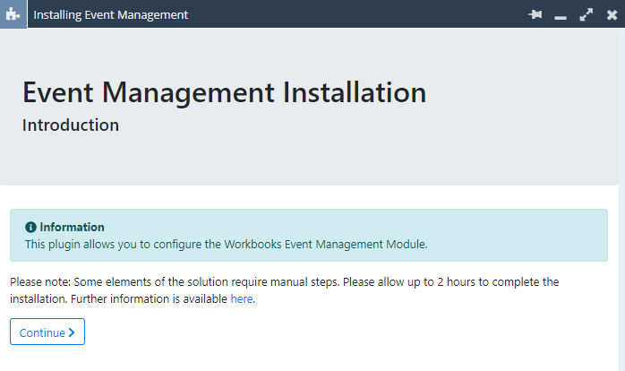Pin the Installing Event Management window
This screenshot has width=625, height=371.
[535, 14]
